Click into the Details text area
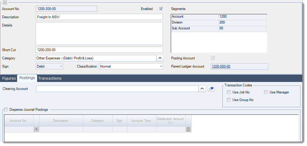 (x=99, y=33)
